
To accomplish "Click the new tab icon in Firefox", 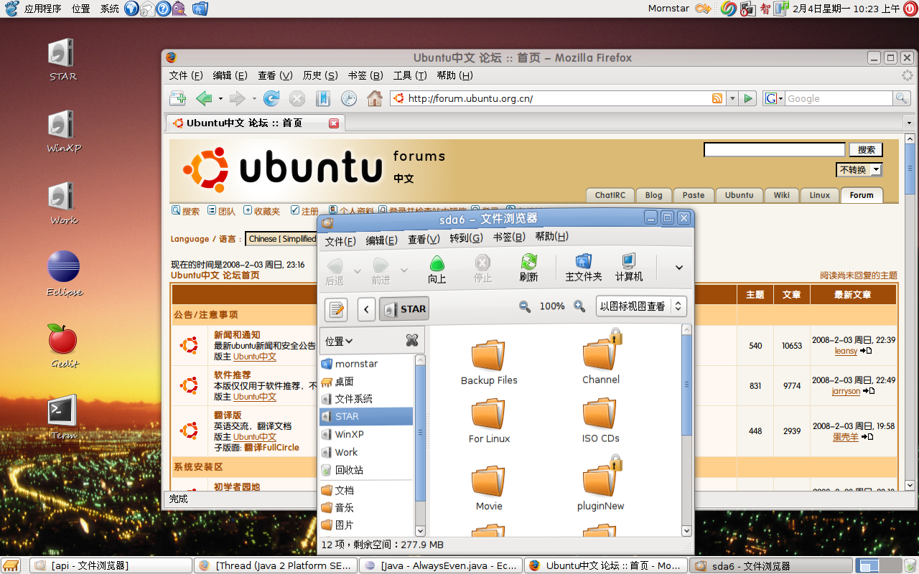I will coord(177,98).
